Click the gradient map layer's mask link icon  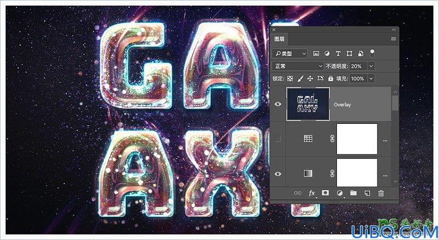333,174
